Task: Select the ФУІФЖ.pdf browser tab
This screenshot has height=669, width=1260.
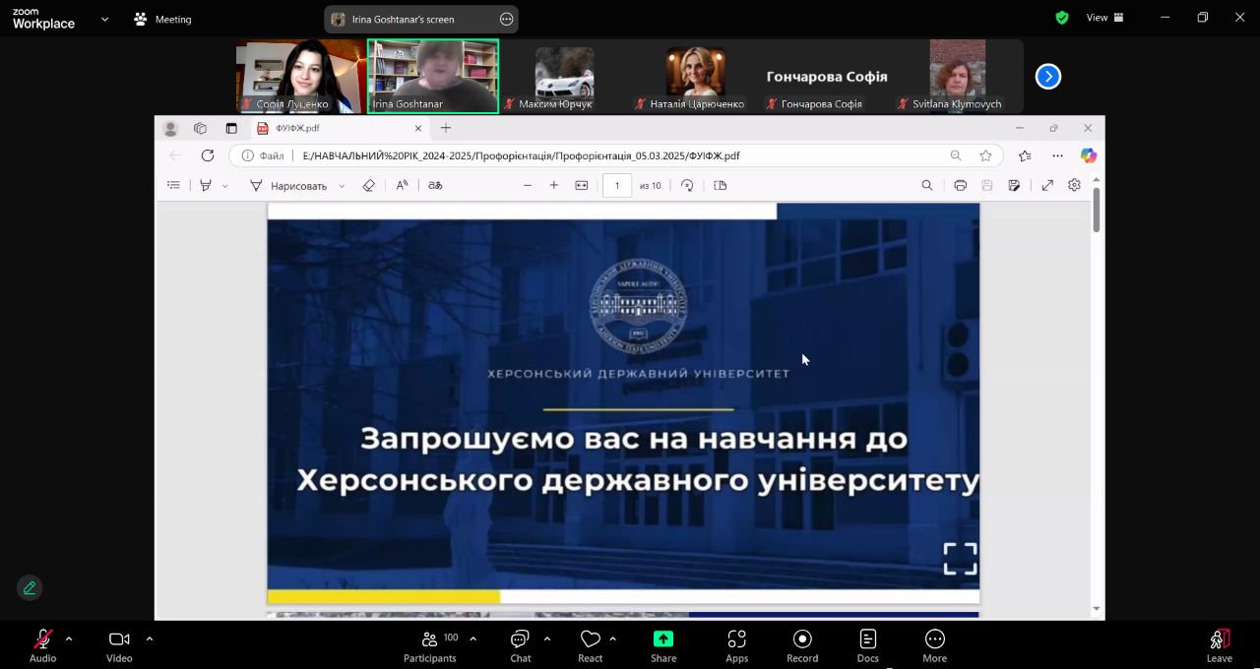Action: click(340, 128)
